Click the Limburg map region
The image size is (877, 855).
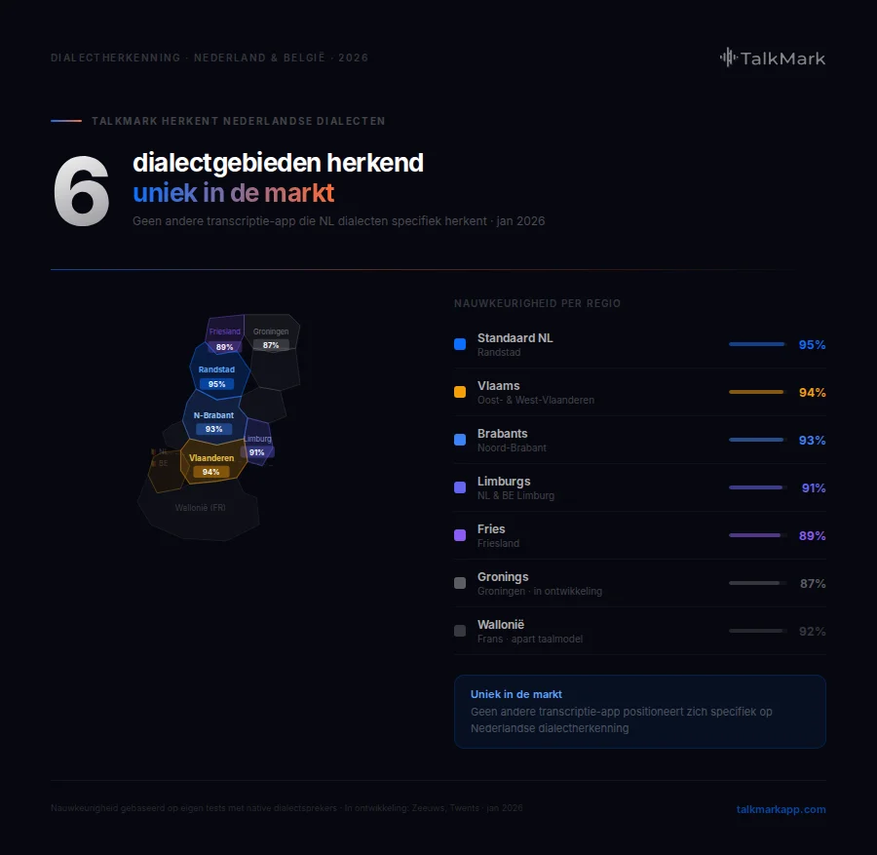click(258, 441)
